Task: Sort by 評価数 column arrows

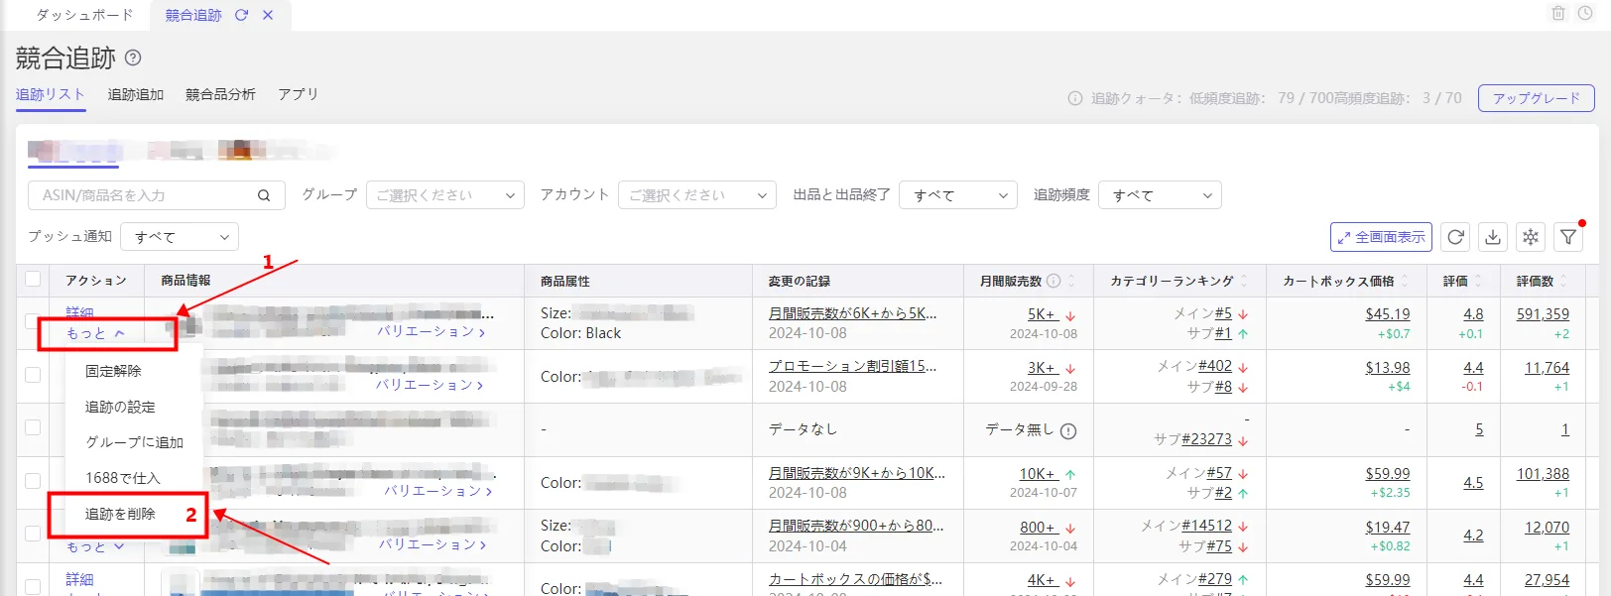Action: [1563, 281]
